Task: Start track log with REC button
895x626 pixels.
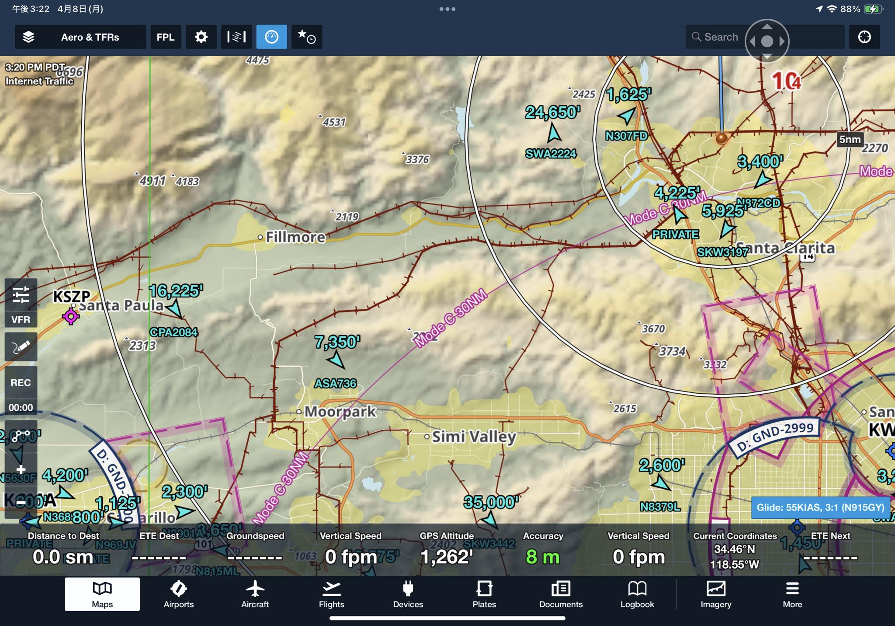Action: pyautogui.click(x=21, y=383)
